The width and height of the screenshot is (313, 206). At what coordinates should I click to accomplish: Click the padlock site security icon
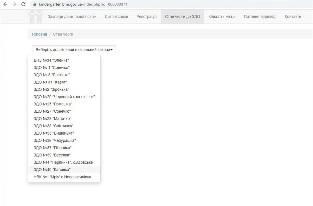pyautogui.click(x=35, y=4)
